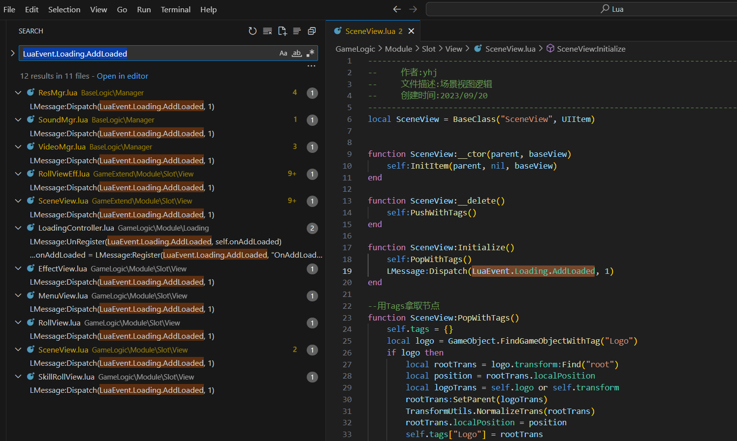Select LMessage:Register onAddLoaded match line
Screen dimensions: 737x441
[176, 255]
